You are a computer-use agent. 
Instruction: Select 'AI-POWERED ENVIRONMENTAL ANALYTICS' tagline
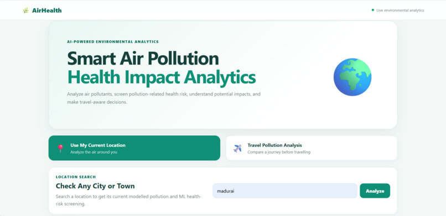pos(113,42)
